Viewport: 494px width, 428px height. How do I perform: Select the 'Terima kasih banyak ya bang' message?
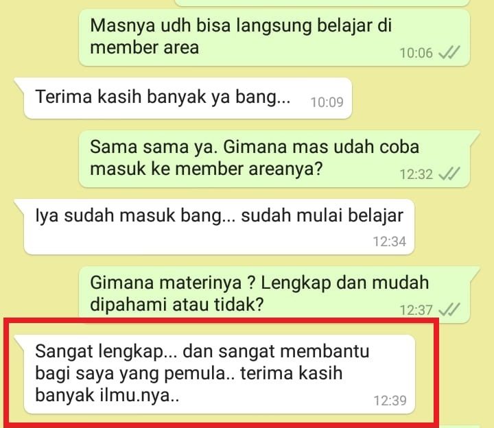188,98
